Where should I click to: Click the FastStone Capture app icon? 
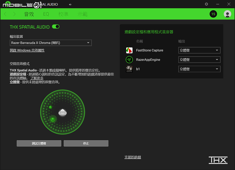point(129,50)
